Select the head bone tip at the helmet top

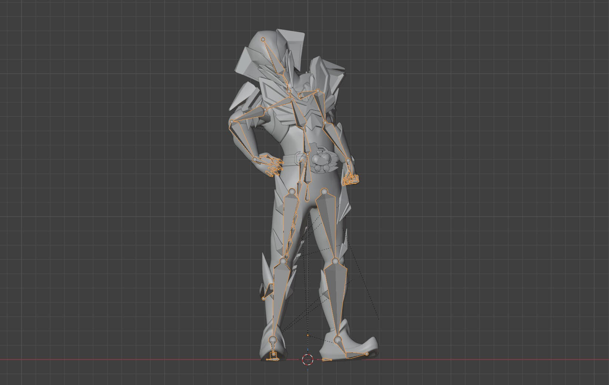pos(263,39)
